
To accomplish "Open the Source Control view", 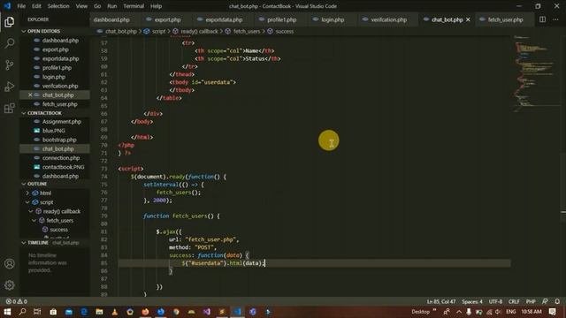I will pos(10,64).
